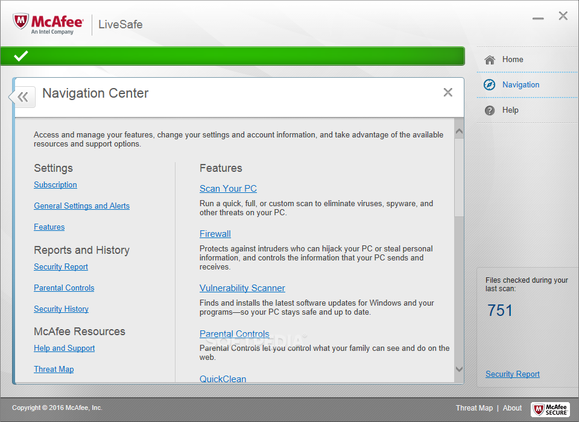The image size is (579, 422).
Task: Click the Settings section heading
Action: (54, 168)
